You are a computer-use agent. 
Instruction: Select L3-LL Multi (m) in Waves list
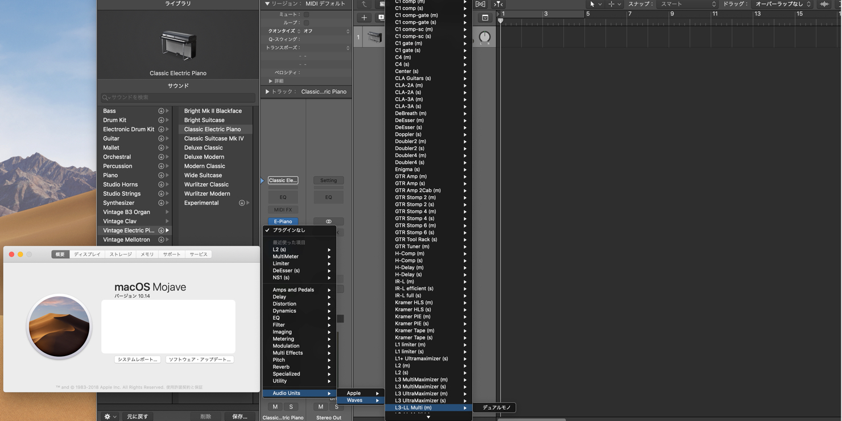click(428, 407)
